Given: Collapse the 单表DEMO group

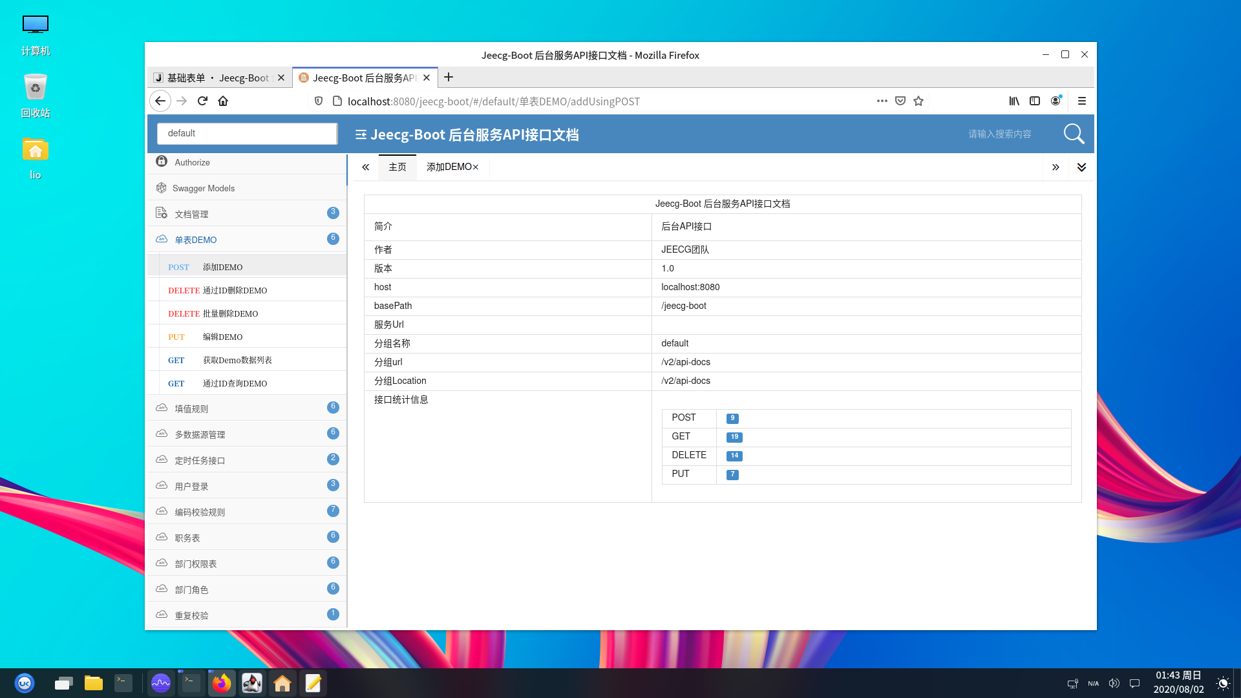Looking at the screenshot, I should pos(196,240).
